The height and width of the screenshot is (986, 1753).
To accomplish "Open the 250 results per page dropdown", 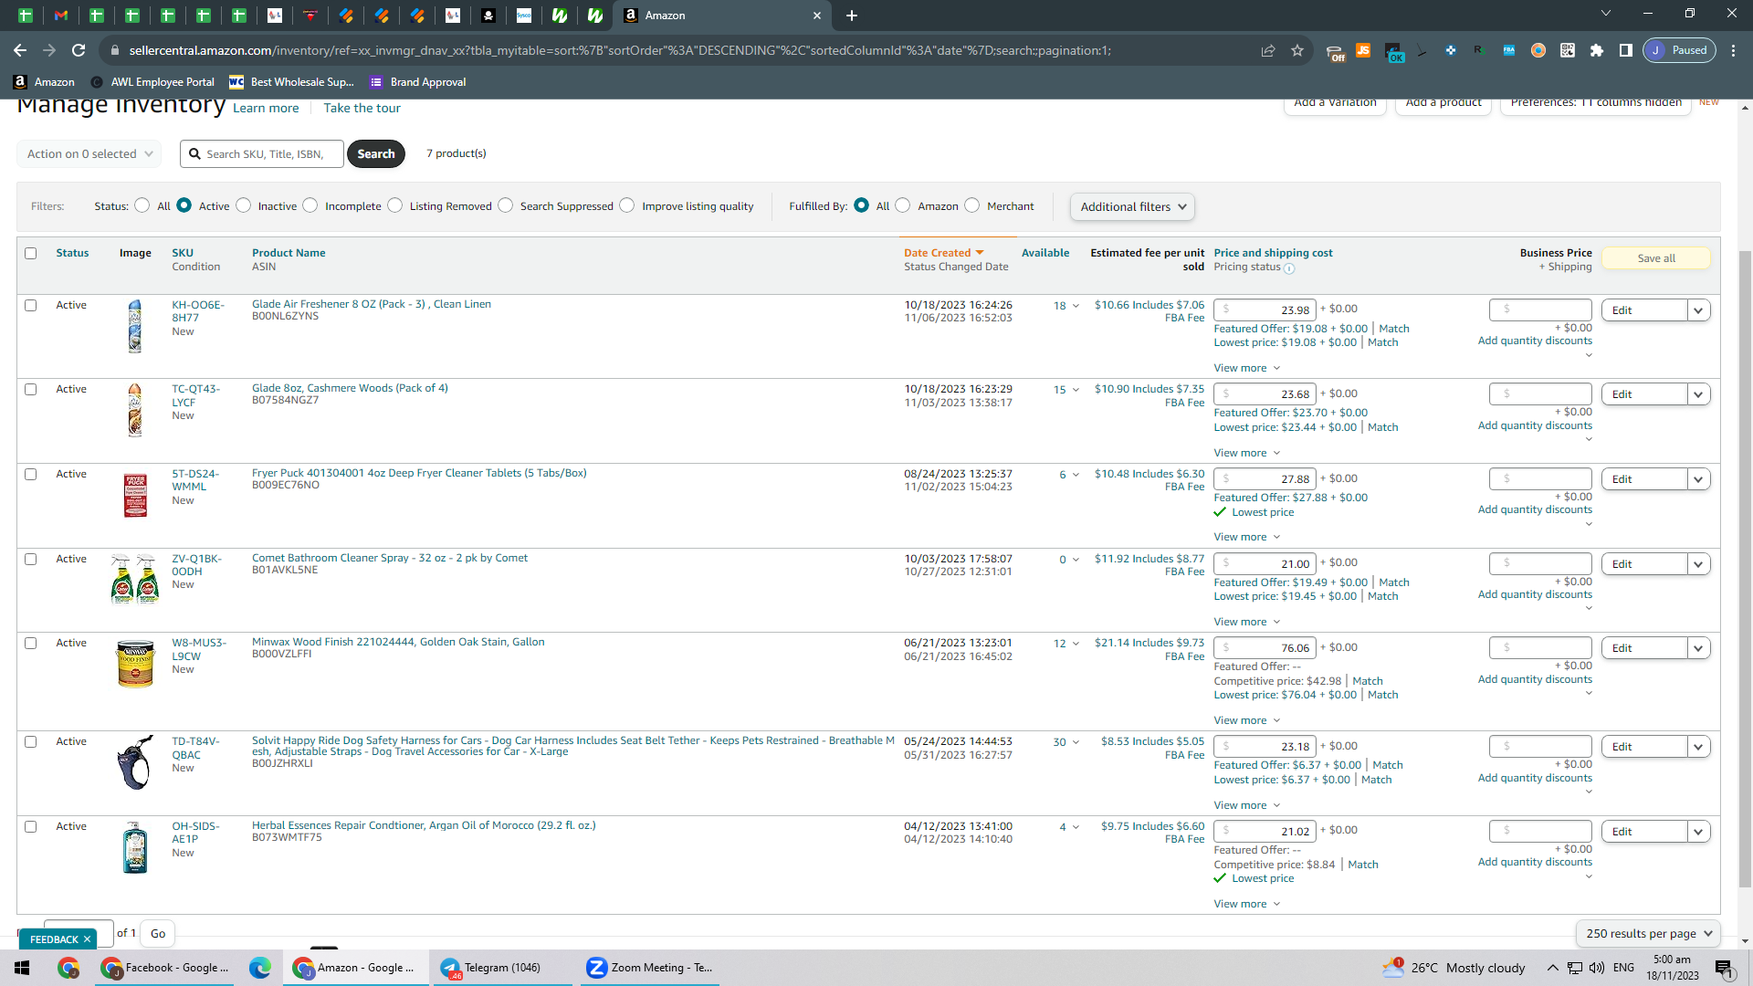I will pos(1648,933).
